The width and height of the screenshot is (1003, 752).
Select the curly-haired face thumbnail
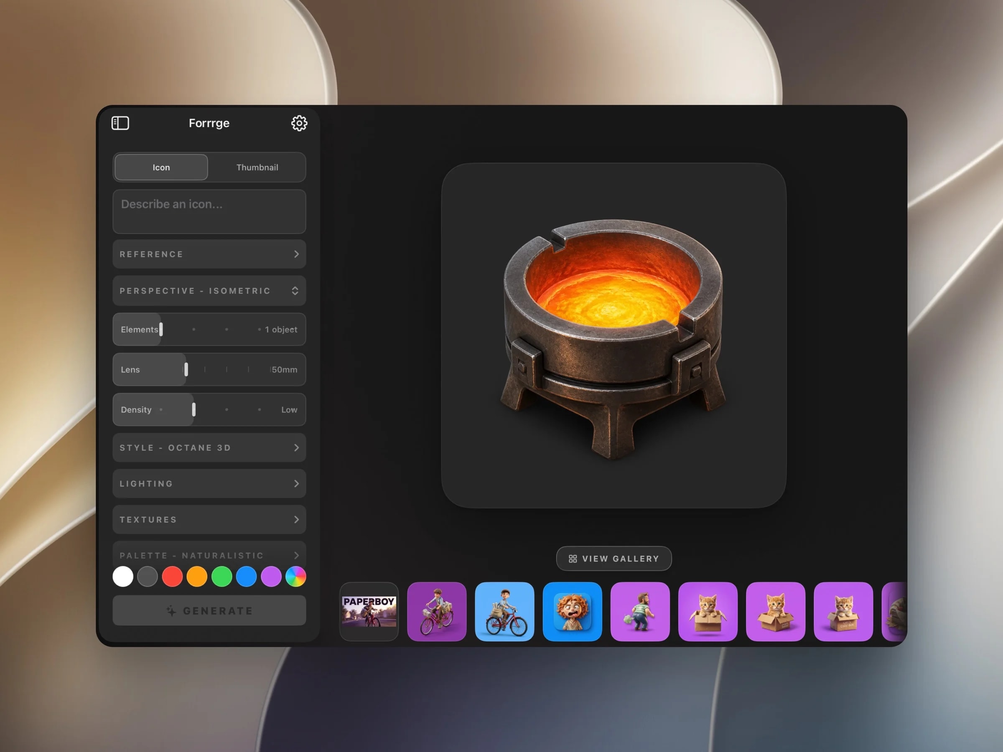click(572, 612)
